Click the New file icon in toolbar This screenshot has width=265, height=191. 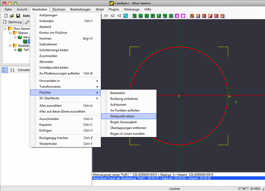(5, 15)
